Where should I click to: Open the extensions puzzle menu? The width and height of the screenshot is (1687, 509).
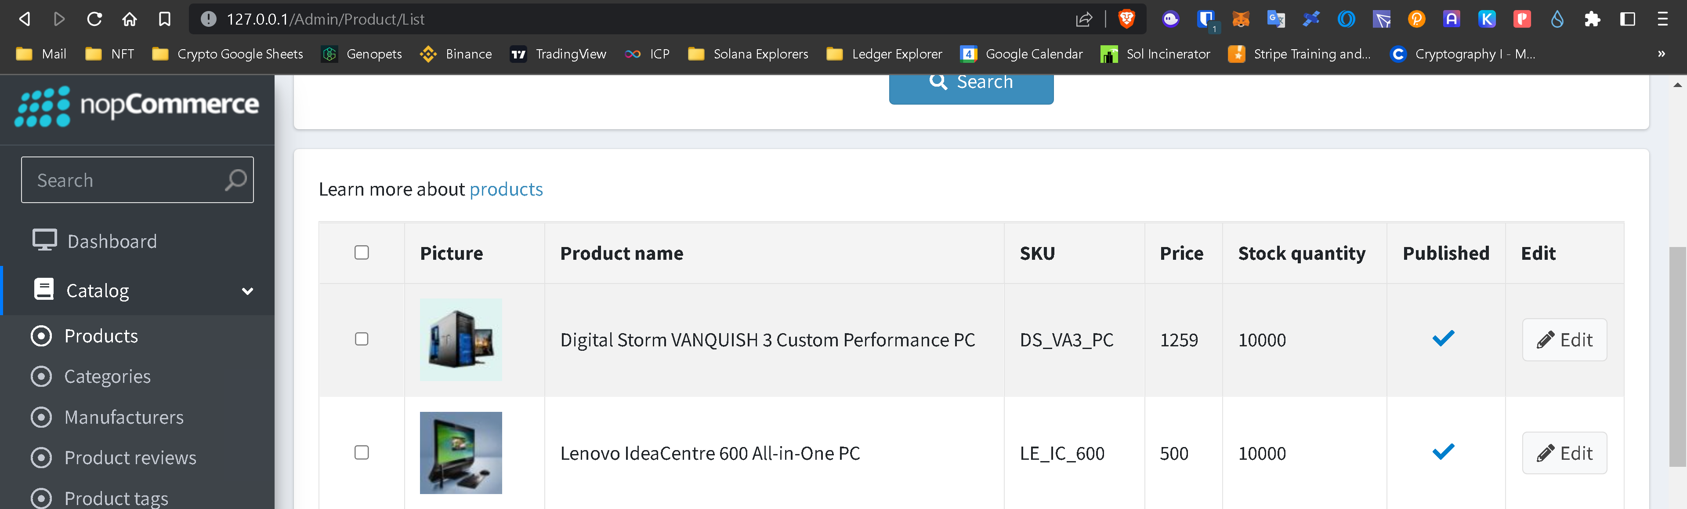click(x=1593, y=19)
